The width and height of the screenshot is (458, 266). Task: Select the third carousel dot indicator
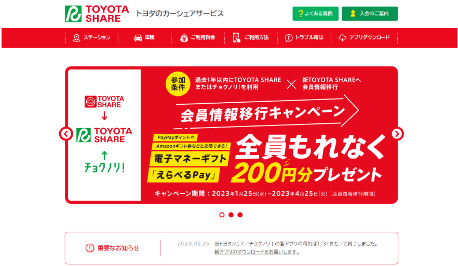[240, 215]
